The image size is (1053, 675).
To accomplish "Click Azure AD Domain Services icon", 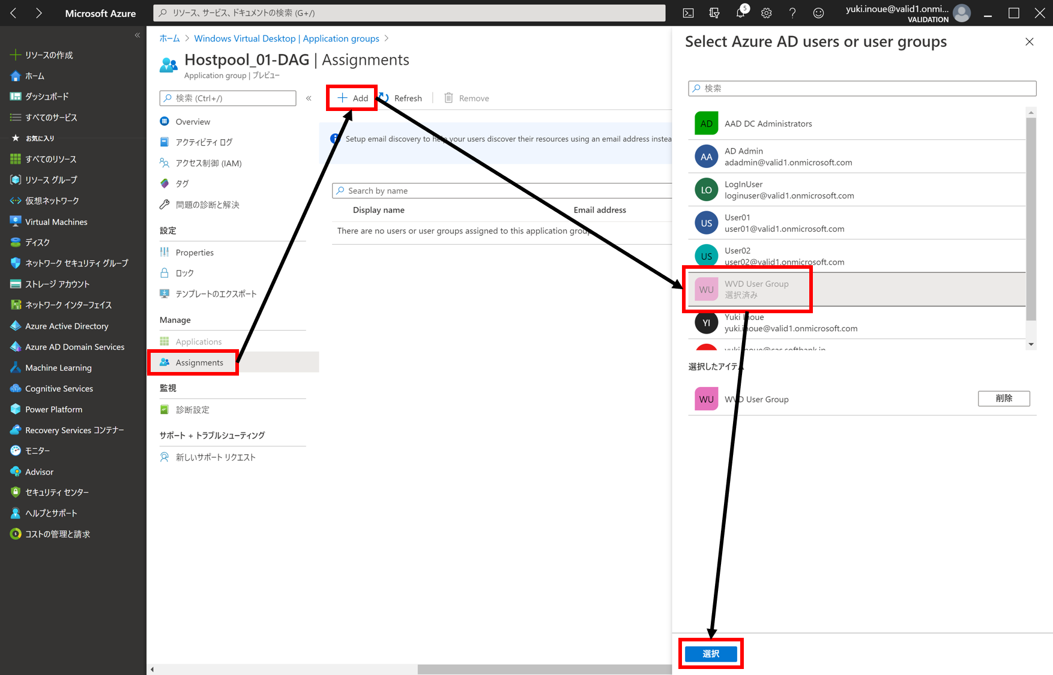I will 16,347.
